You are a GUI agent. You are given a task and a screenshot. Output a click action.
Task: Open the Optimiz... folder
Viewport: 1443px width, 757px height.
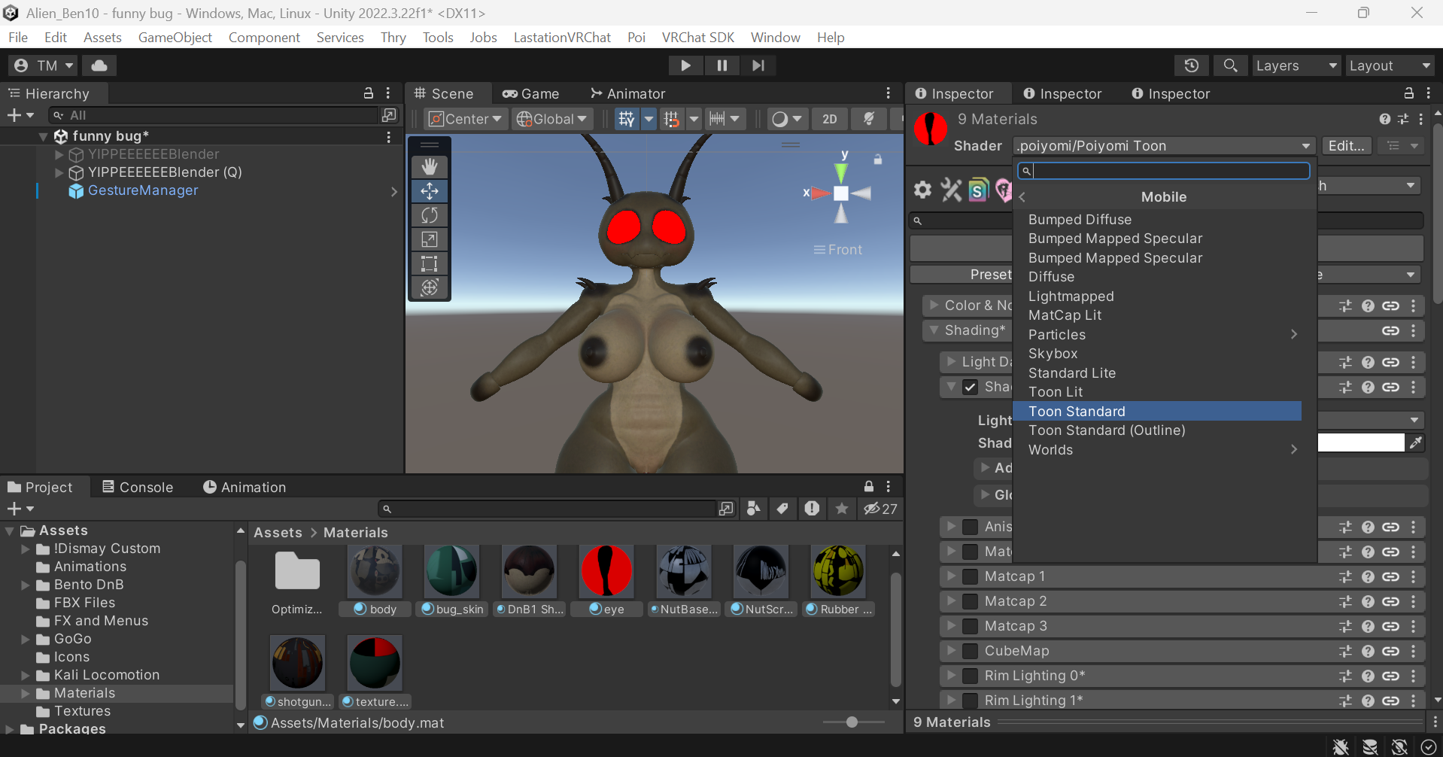297,572
